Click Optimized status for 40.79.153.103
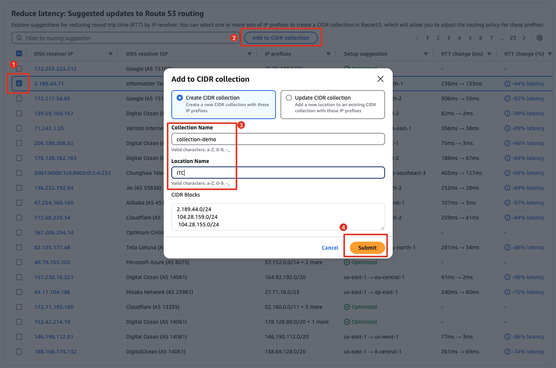 pyautogui.click(x=360, y=262)
